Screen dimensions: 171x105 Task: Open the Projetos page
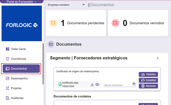coord(16,88)
